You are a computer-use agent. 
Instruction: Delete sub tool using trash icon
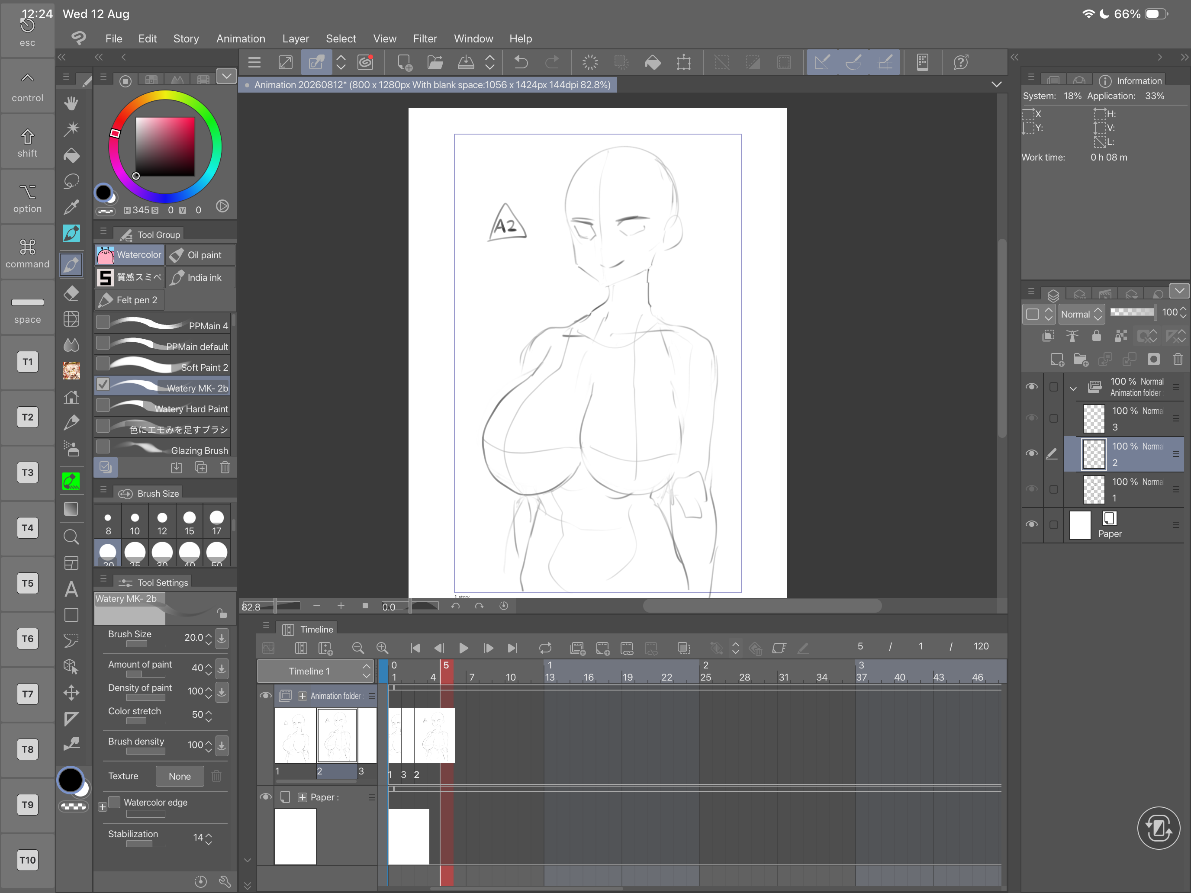pos(225,467)
